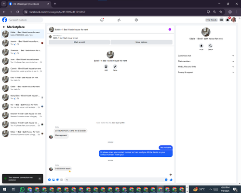The image size is (241, 193).
Task: Click Mark as sold button
Action: [79, 42]
